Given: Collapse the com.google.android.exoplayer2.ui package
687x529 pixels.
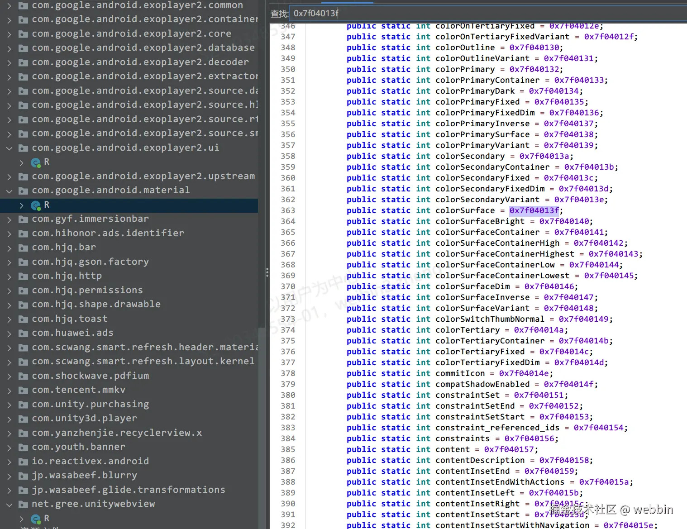Looking at the screenshot, I should click(9, 148).
